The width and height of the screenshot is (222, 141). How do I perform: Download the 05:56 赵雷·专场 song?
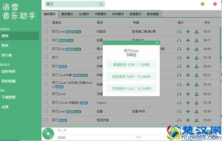click(197, 111)
